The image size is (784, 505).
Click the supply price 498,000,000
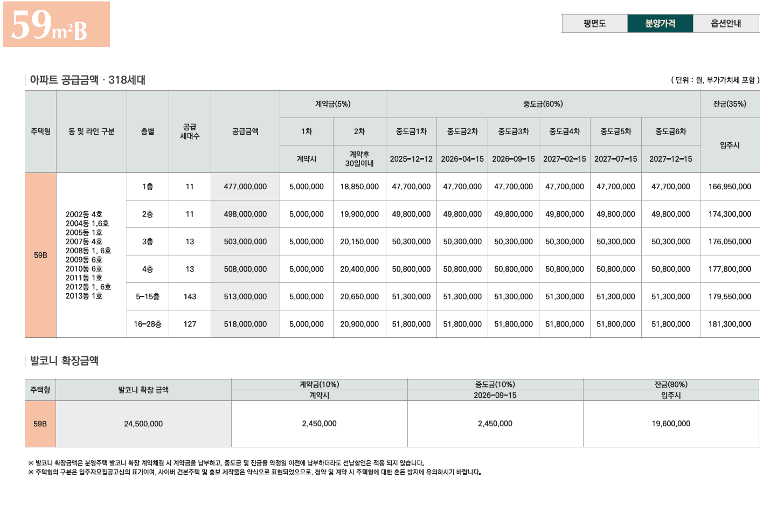point(245,214)
